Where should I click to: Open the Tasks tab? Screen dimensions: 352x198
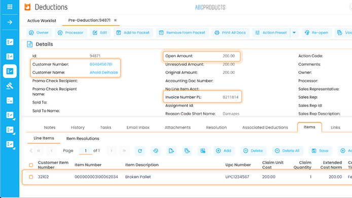(x=105, y=128)
